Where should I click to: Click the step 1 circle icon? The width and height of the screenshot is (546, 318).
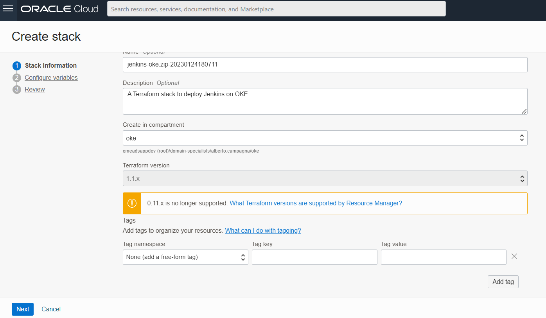(16, 66)
